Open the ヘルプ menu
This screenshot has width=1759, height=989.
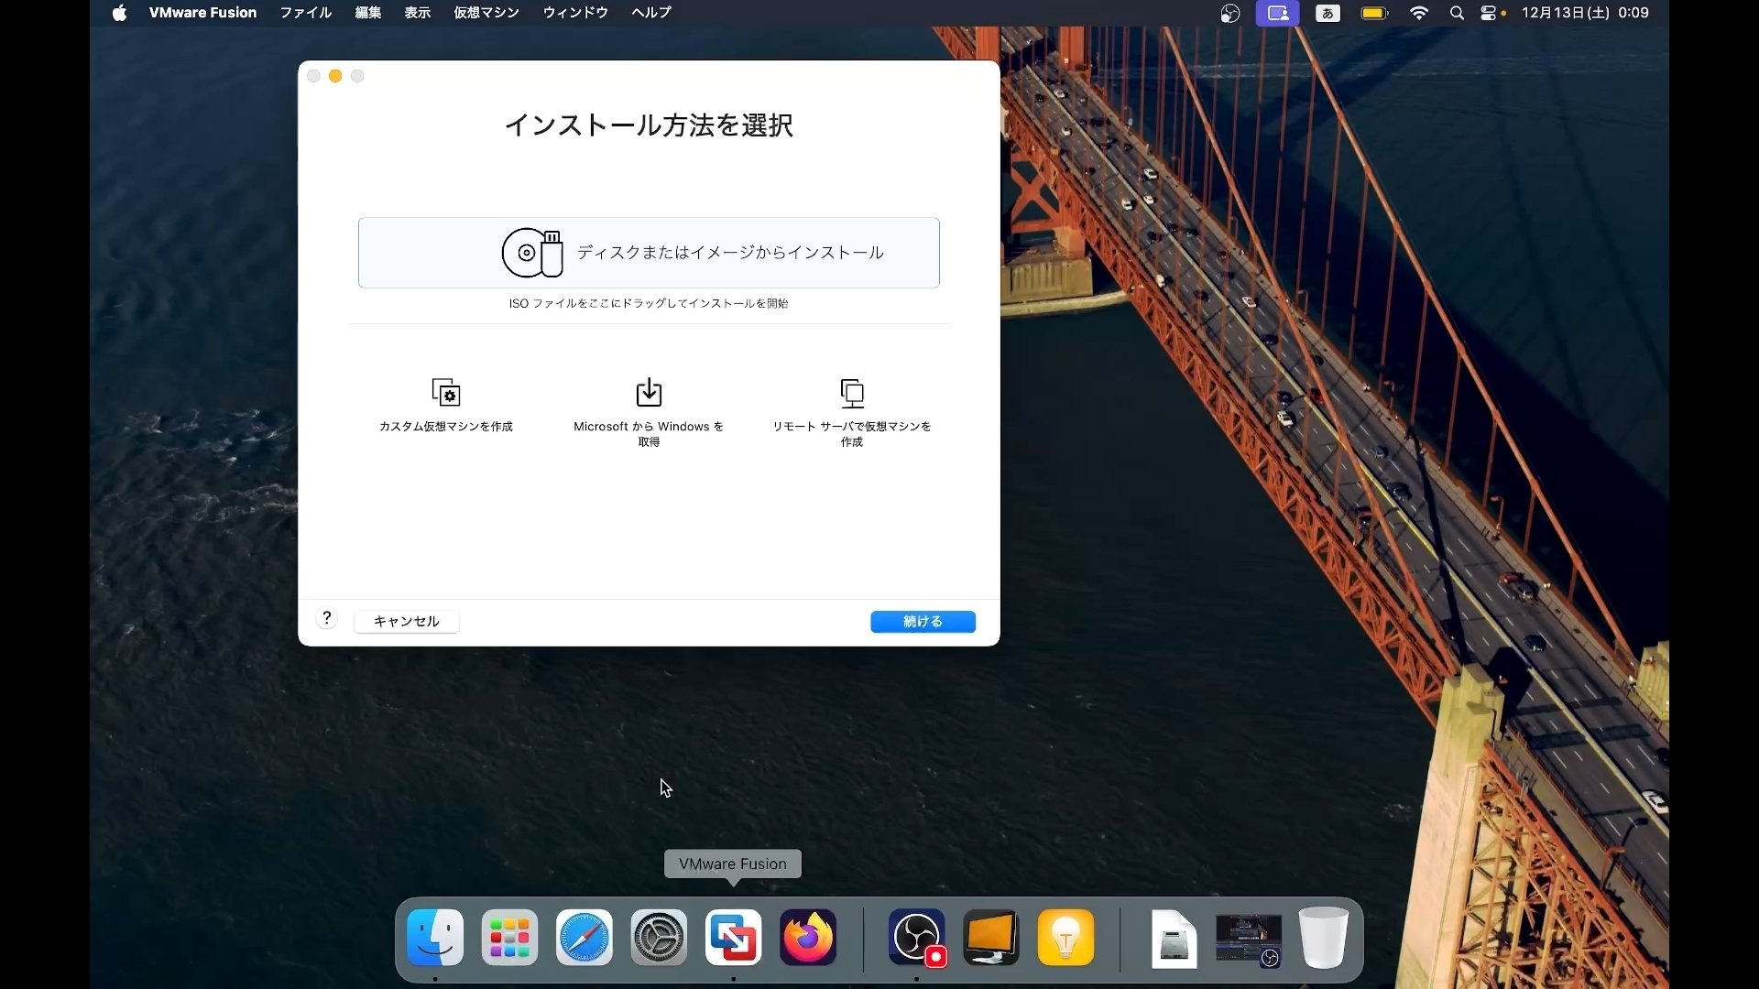click(650, 13)
